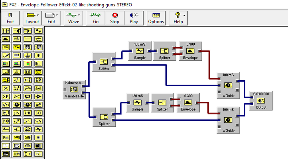Stop processing with the Stop button

coord(114,18)
